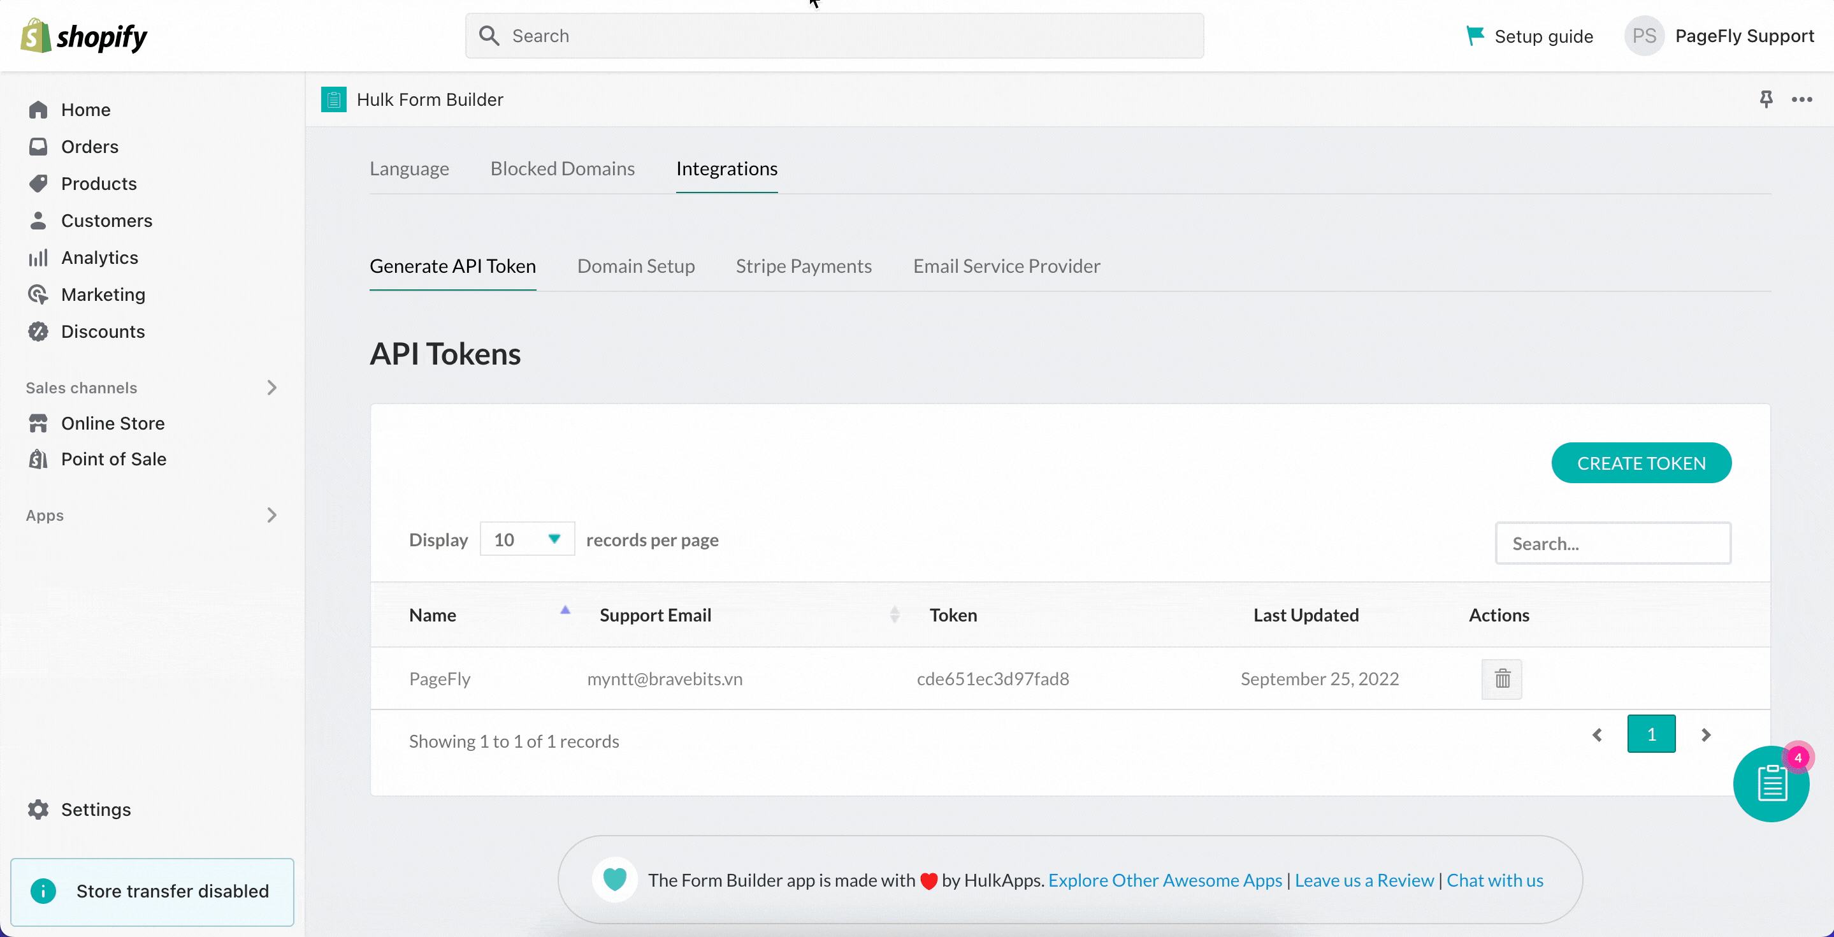This screenshot has height=937, width=1834.
Task: Expand the Apps section chevron
Action: [x=271, y=515]
